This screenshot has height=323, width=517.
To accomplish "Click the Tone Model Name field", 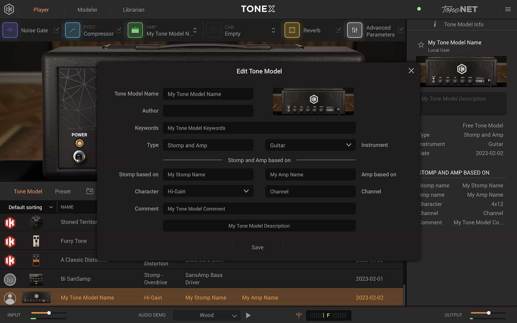I will pos(208,94).
